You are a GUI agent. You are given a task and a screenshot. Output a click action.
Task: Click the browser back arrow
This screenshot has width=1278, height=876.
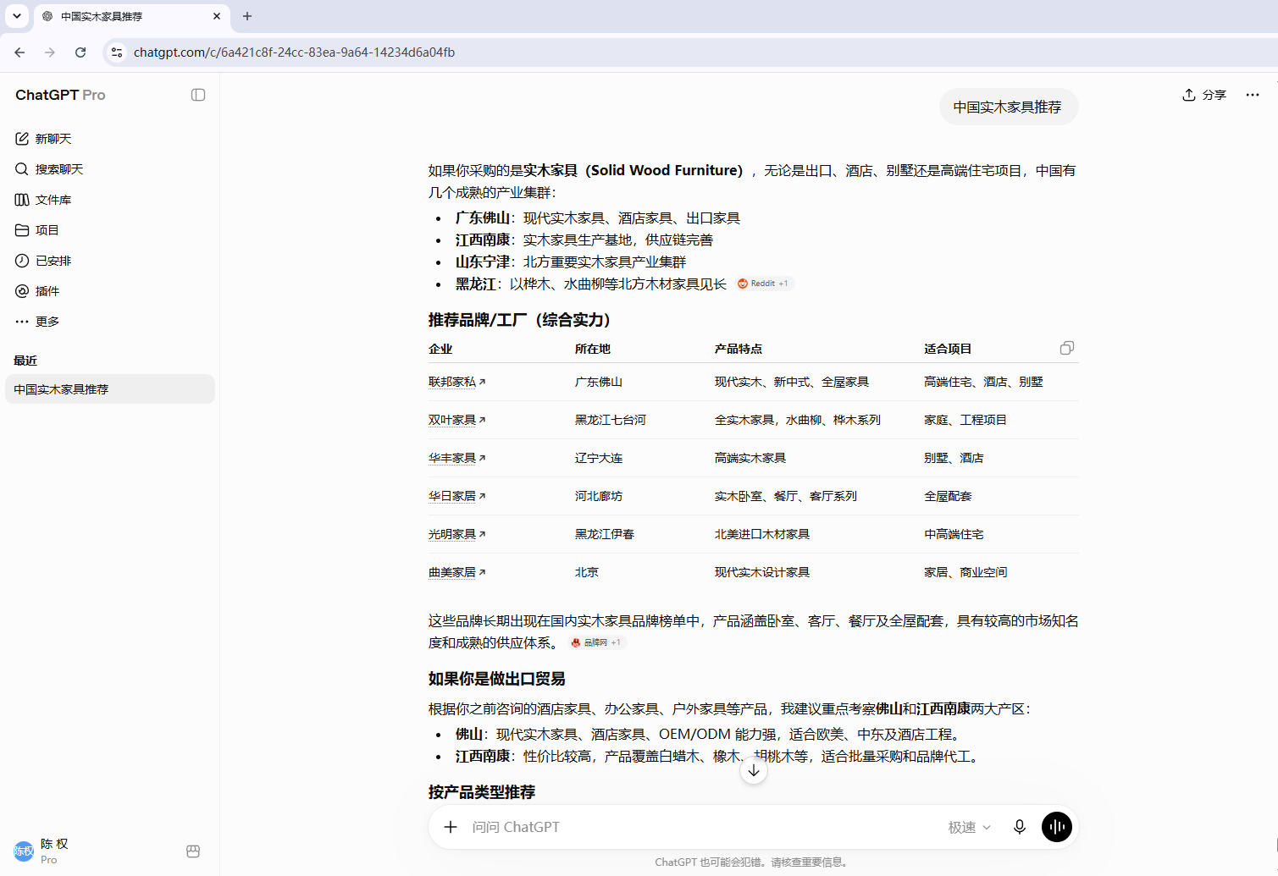coord(19,52)
